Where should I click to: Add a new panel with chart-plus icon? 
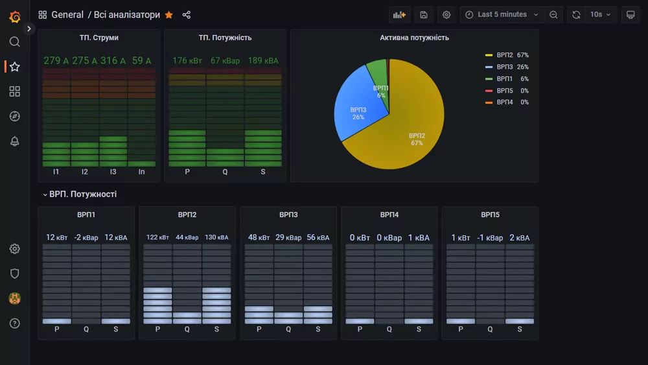399,15
